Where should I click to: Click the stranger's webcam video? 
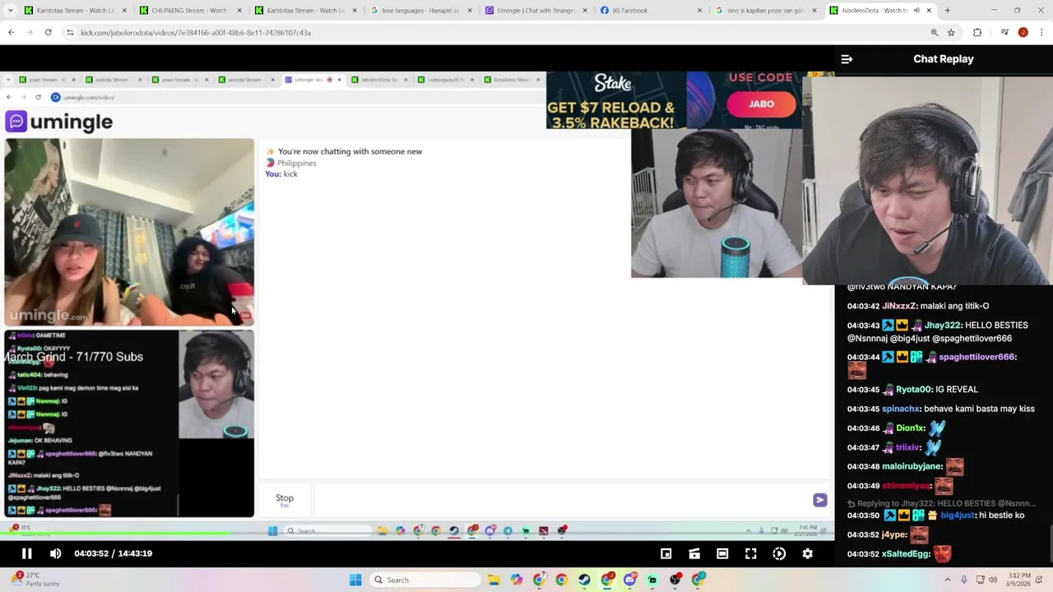[129, 233]
